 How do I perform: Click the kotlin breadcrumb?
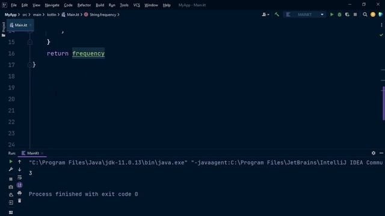point(52,14)
